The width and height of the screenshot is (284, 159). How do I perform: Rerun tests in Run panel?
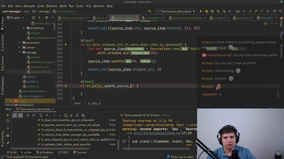click(x=8, y=115)
